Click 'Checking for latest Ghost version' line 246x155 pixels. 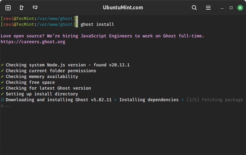pyautogui.click(x=48, y=88)
